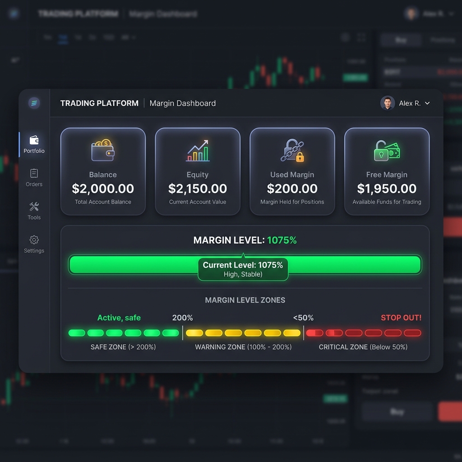Click the Equity card title

(198, 175)
